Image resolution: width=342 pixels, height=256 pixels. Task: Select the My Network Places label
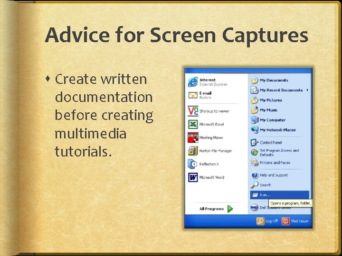click(x=278, y=130)
